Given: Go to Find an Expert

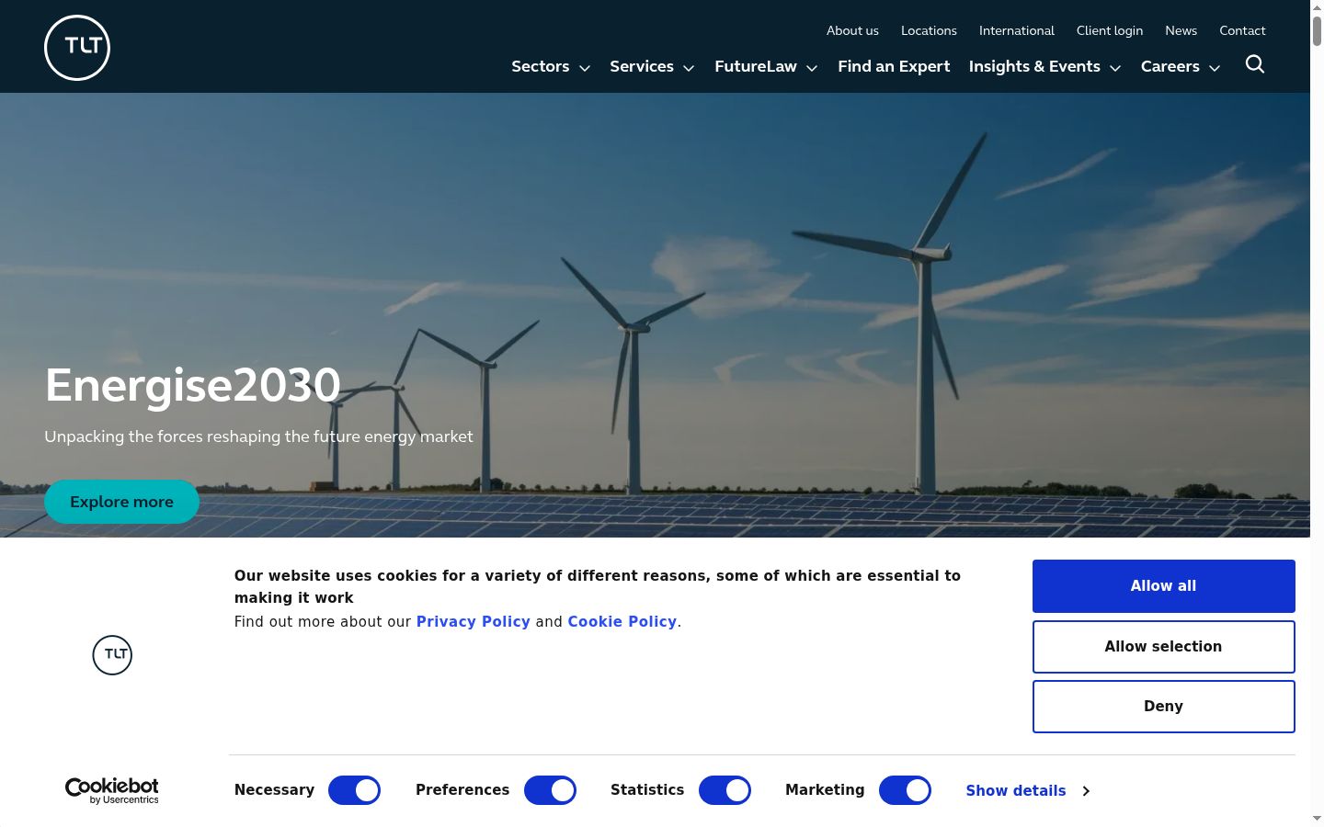Looking at the screenshot, I should [894, 66].
